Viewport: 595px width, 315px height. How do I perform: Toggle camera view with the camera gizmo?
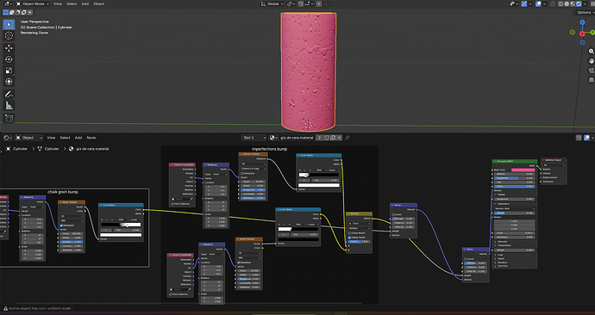coord(592,71)
